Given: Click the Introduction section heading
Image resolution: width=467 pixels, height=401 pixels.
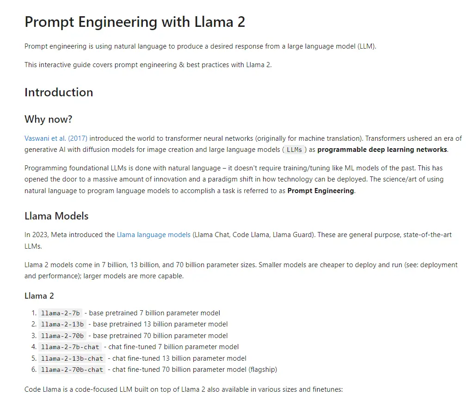Looking at the screenshot, I should point(59,92).
